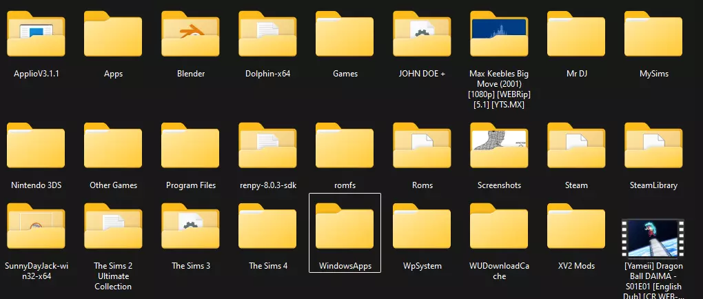The width and height of the screenshot is (703, 299).
Task: Click the 'MySims' name label
Action: tap(653, 74)
